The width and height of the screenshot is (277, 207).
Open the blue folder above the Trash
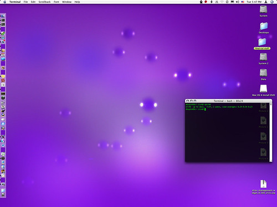(x=3, y=190)
